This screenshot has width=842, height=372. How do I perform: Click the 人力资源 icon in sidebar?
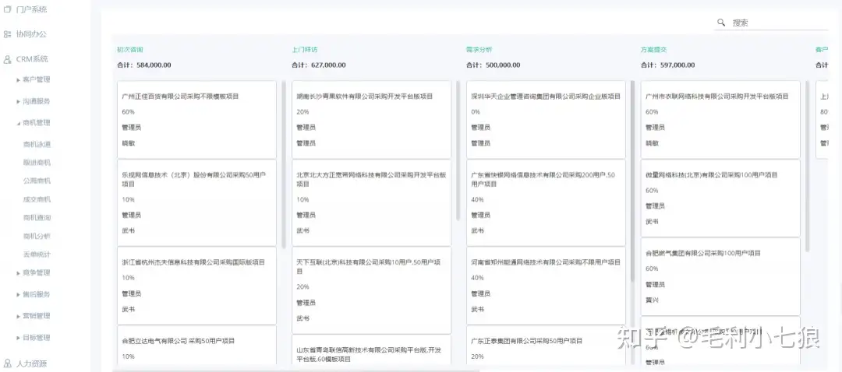click(x=8, y=363)
